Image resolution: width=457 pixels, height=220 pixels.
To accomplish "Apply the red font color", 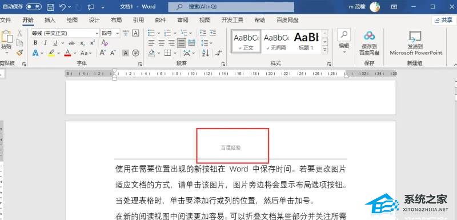I will pyautogui.click(x=67, y=53).
